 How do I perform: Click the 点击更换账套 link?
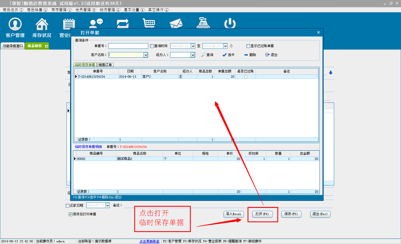coord(150,241)
